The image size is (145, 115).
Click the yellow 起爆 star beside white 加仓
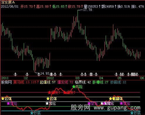(48, 99)
